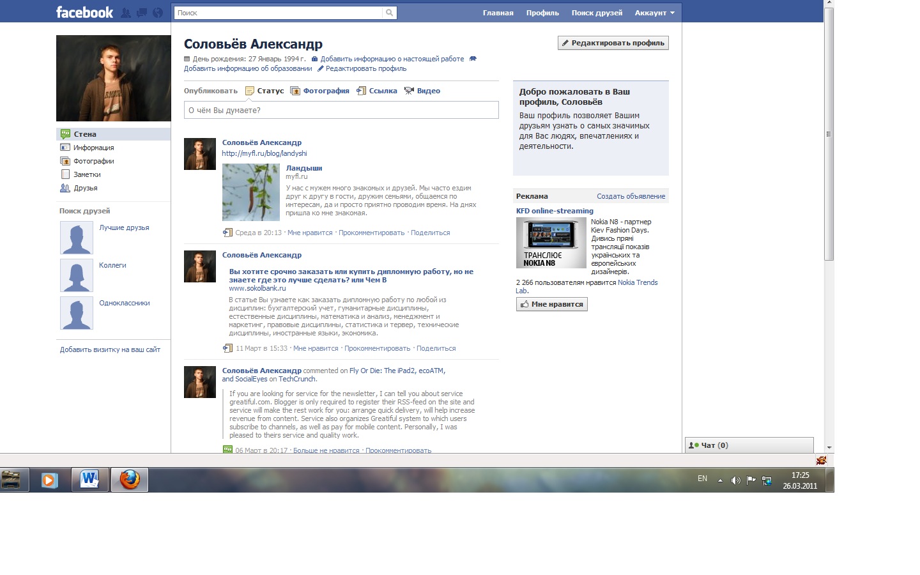
Task: Click the EN language indicator
Action: (702, 479)
